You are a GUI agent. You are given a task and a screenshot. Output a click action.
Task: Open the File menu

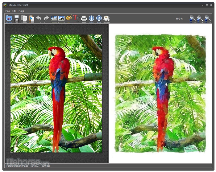(7, 11)
